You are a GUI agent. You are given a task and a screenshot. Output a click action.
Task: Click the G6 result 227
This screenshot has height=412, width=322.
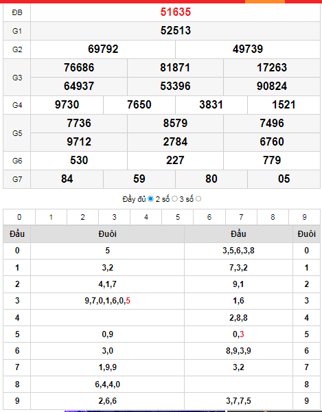click(x=175, y=160)
